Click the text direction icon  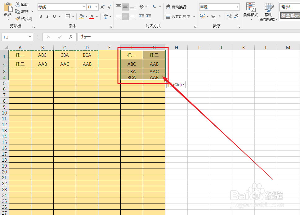click(155, 7)
